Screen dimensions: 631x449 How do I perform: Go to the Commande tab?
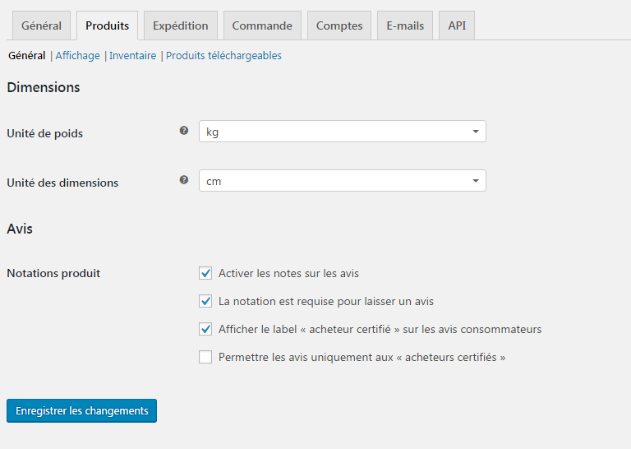click(x=262, y=25)
